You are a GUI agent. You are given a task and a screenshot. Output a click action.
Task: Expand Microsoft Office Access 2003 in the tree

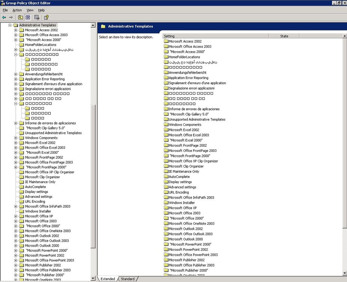point(16,35)
